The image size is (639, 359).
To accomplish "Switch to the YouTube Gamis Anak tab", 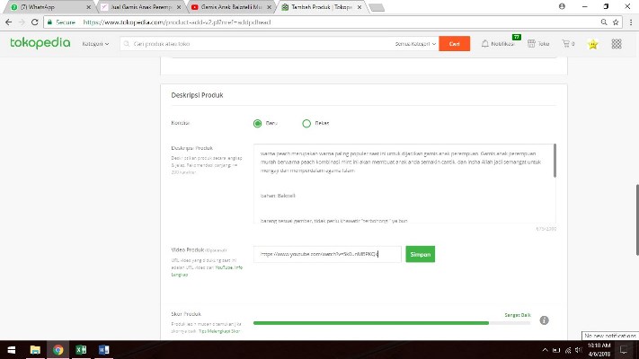I will 232,7.
